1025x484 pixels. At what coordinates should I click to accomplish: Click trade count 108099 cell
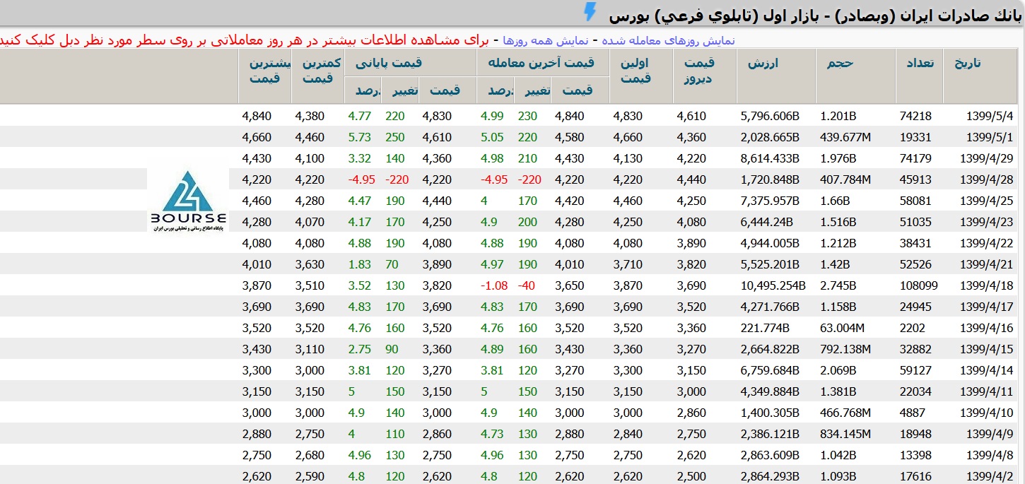click(918, 285)
